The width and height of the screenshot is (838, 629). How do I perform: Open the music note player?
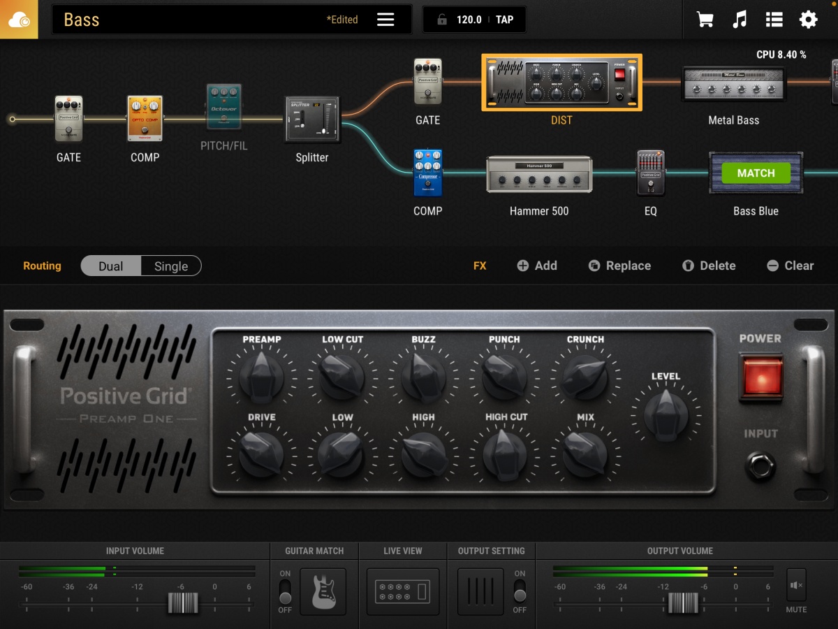coord(740,20)
